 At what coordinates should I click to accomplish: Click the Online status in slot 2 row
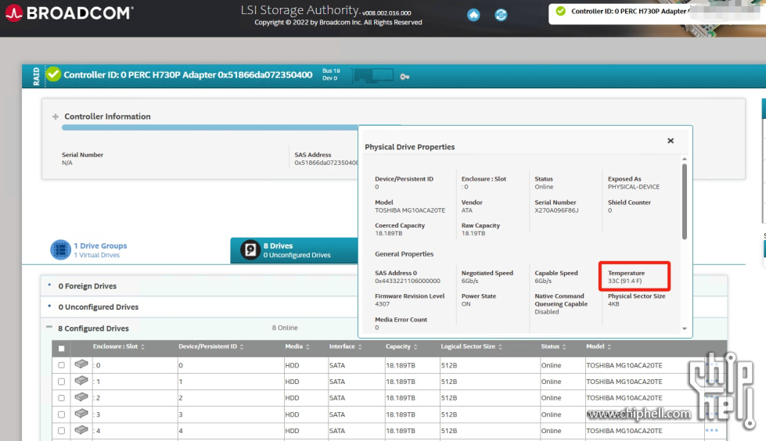click(551, 398)
